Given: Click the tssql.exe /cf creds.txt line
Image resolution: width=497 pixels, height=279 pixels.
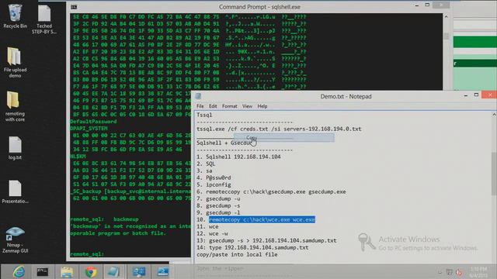Looking at the screenshot, I should (x=279, y=129).
